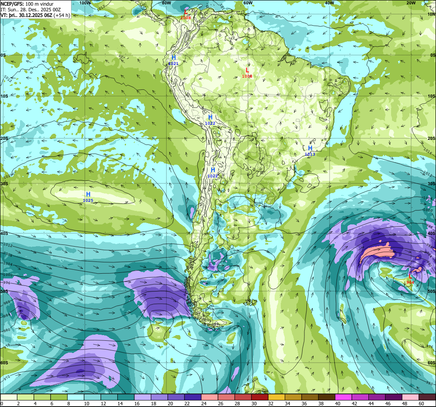Click the 60W longitude label
Viewport: 436px width, 407px height.
pyautogui.click(x=248, y=3)
